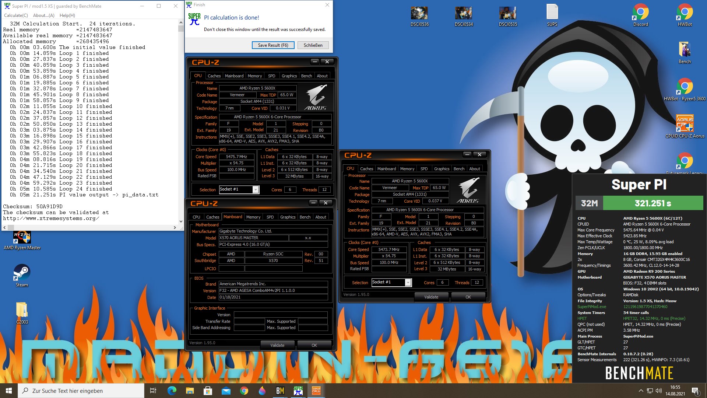
Task: Switch to CPU tab in Mainboard CPU-Z window
Action: coord(196,217)
